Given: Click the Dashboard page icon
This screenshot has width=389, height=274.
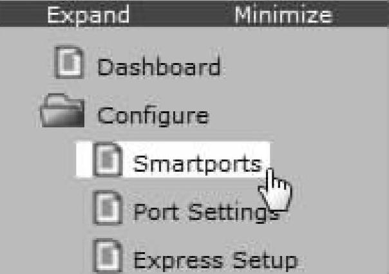Looking at the screenshot, I should [x=69, y=62].
